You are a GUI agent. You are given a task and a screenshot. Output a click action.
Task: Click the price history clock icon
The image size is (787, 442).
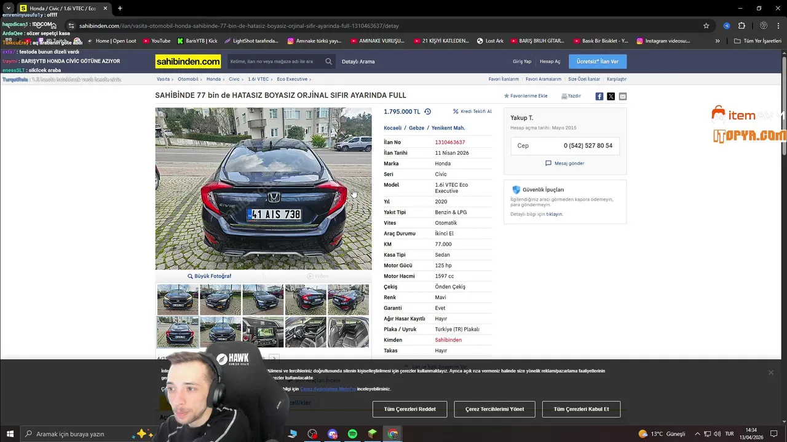click(427, 112)
